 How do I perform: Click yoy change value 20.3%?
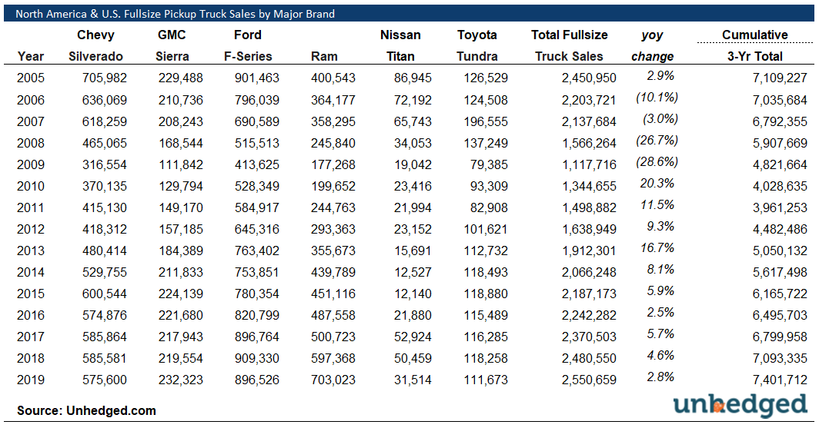[657, 184]
